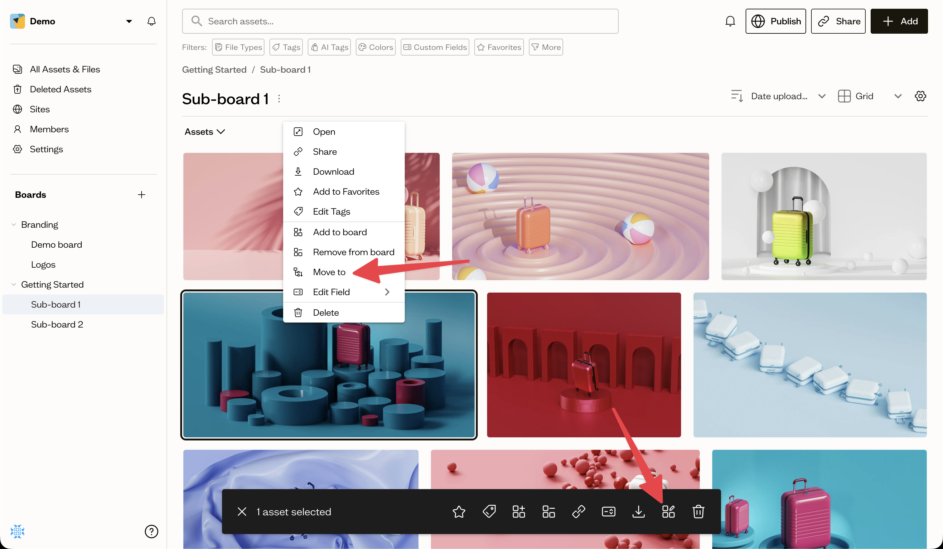This screenshot has height=549, width=943.
Task: Focus the Search assets field
Action: click(400, 21)
